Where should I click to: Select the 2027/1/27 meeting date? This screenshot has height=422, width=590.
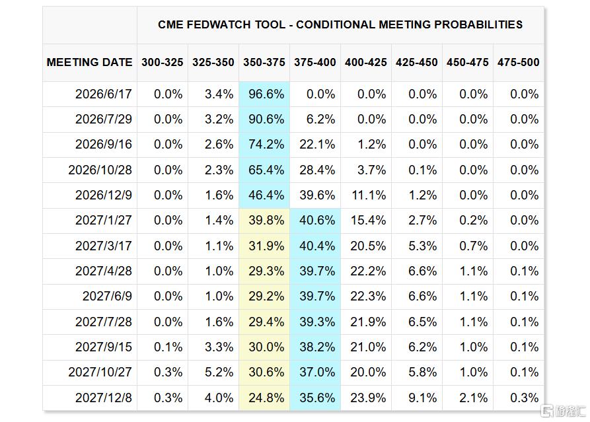click(104, 221)
